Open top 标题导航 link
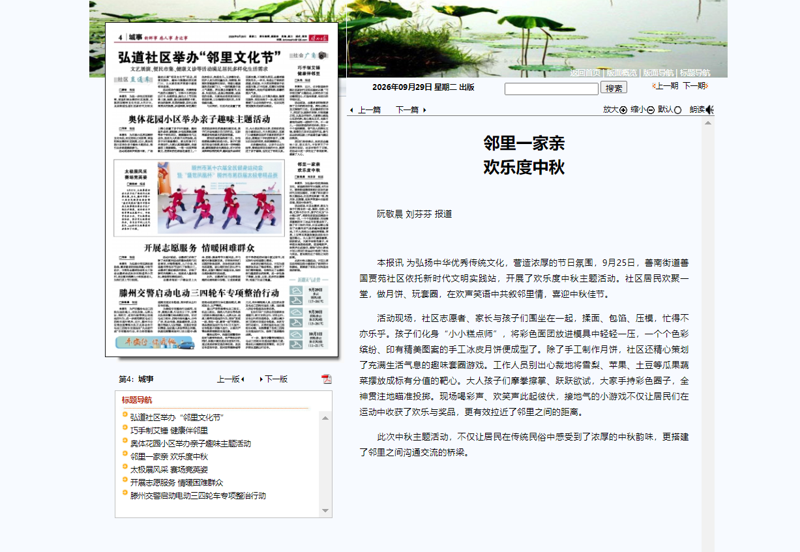This screenshot has height=552, width=800. [695, 73]
